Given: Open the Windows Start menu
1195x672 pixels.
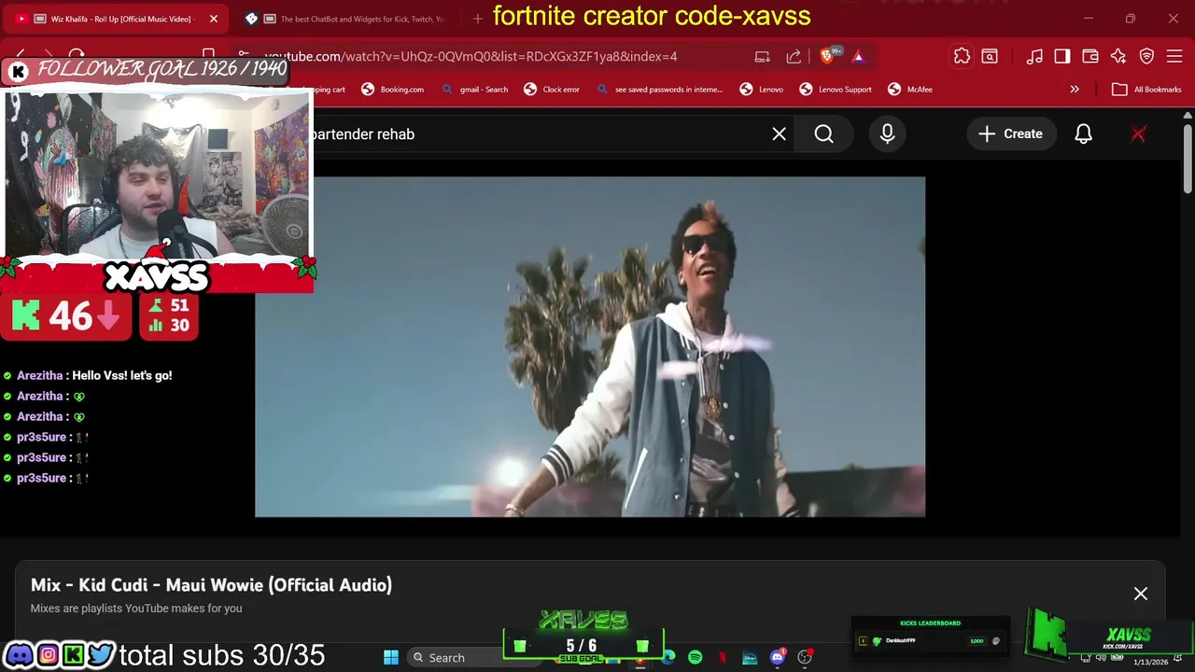Looking at the screenshot, I should point(391,657).
